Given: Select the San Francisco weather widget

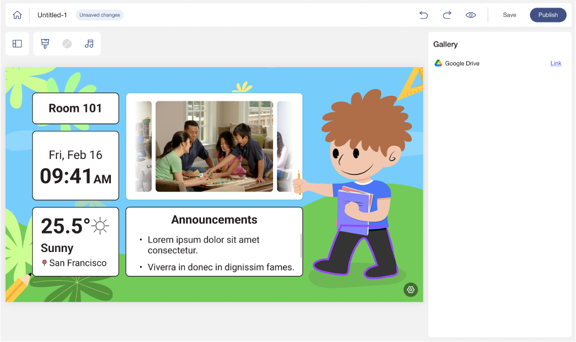Looking at the screenshot, I should pyautogui.click(x=76, y=242).
